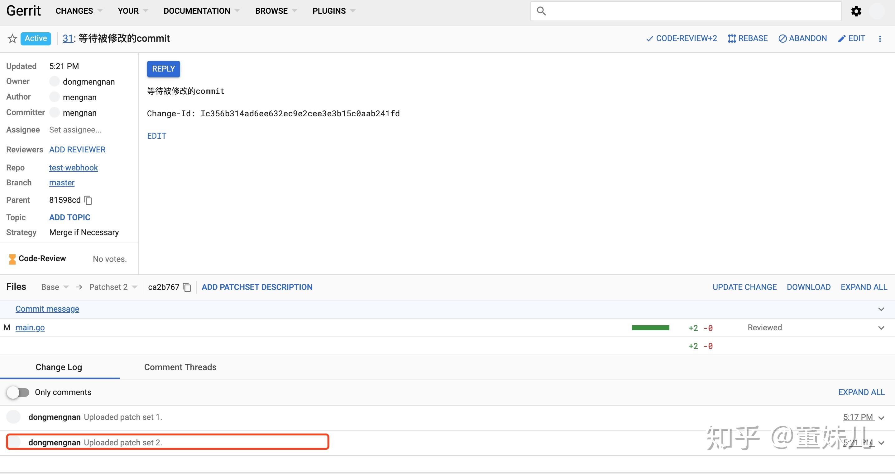Star this change as favorite
895x474 pixels.
coord(12,39)
